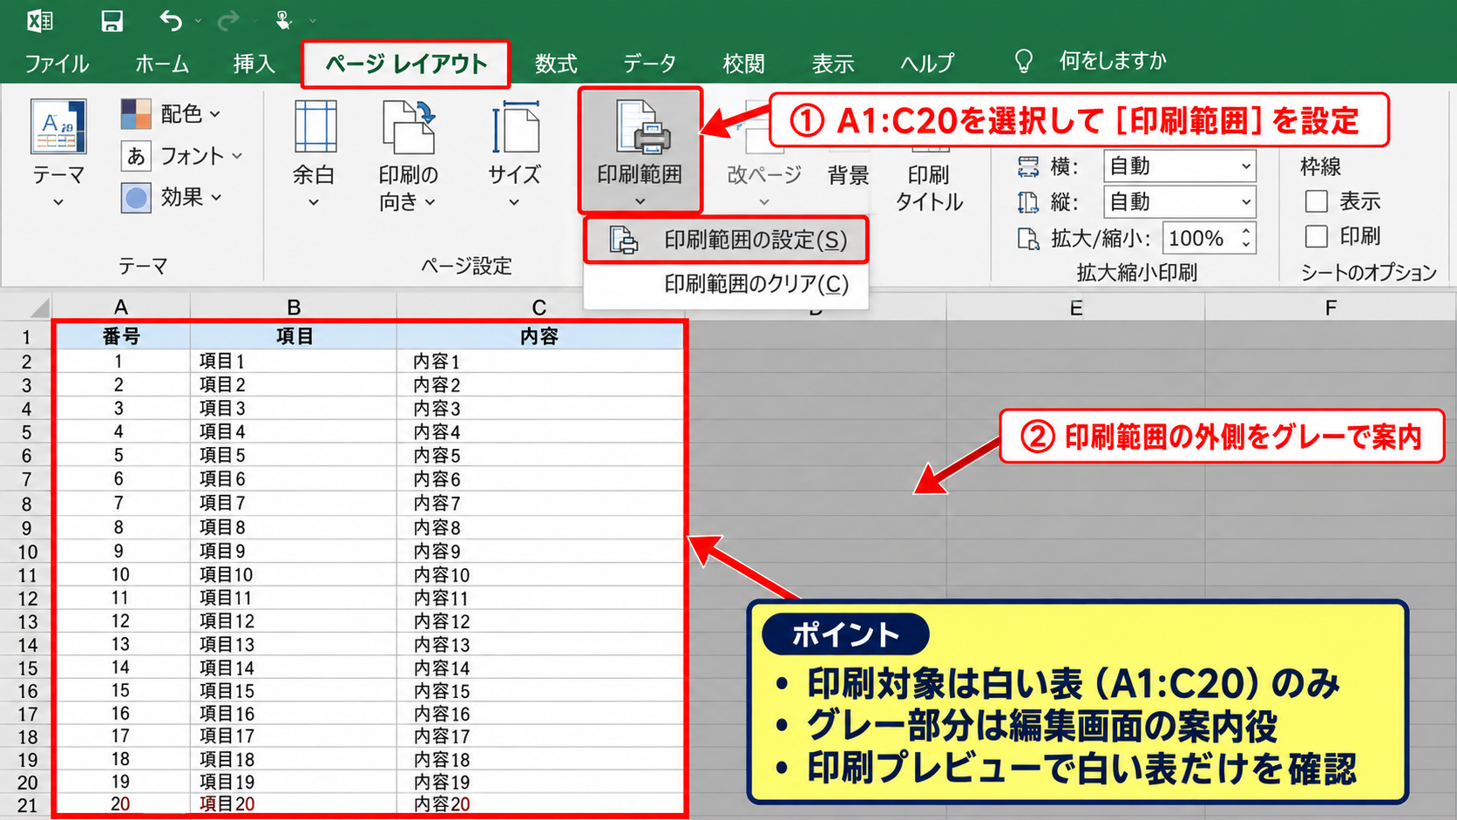Click the 効果 effects icon
The height and width of the screenshot is (820, 1457).
[136, 198]
